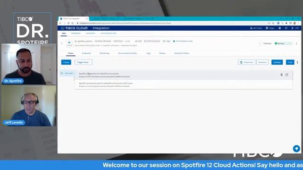The image size is (303, 170).
Task: Reload the page with the refresh icon
Action: [68, 23]
